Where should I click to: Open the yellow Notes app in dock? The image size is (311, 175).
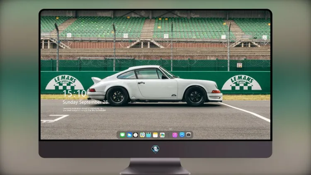tap(155, 135)
